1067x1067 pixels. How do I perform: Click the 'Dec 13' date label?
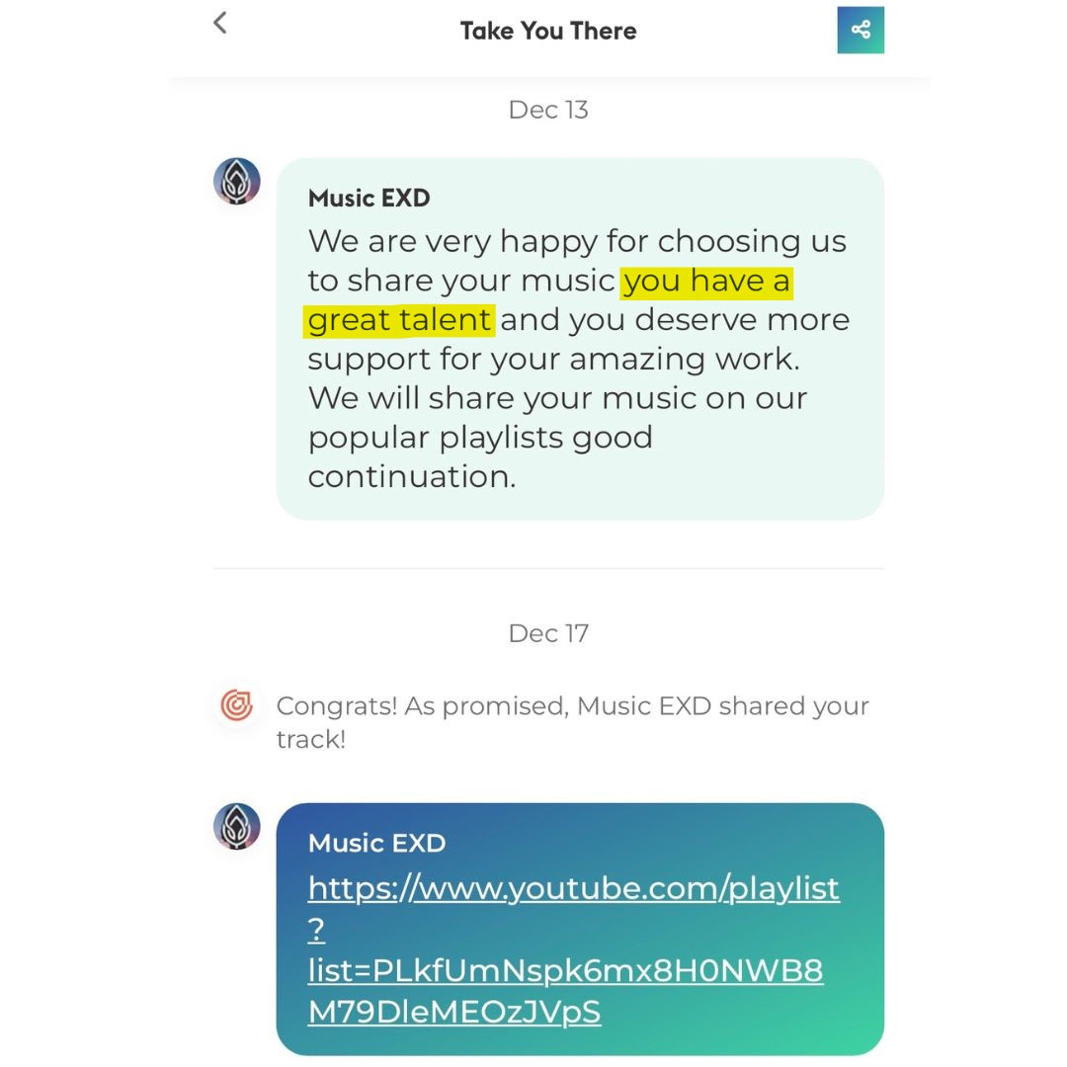click(x=548, y=110)
